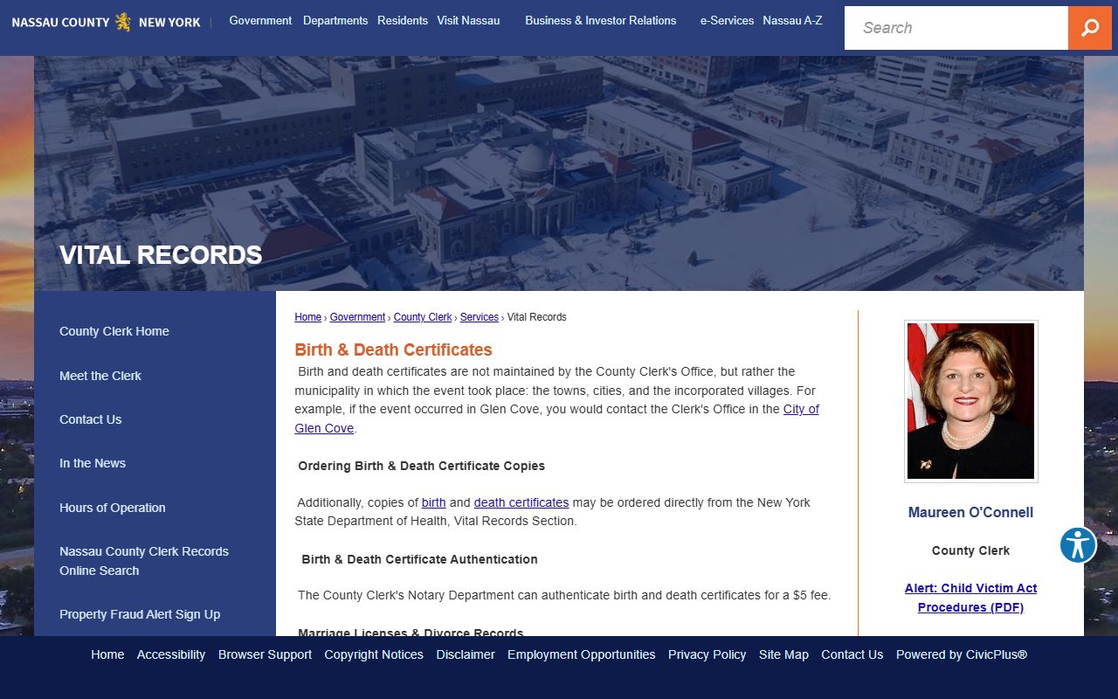Follow the City of Glen Cove link

click(x=801, y=409)
